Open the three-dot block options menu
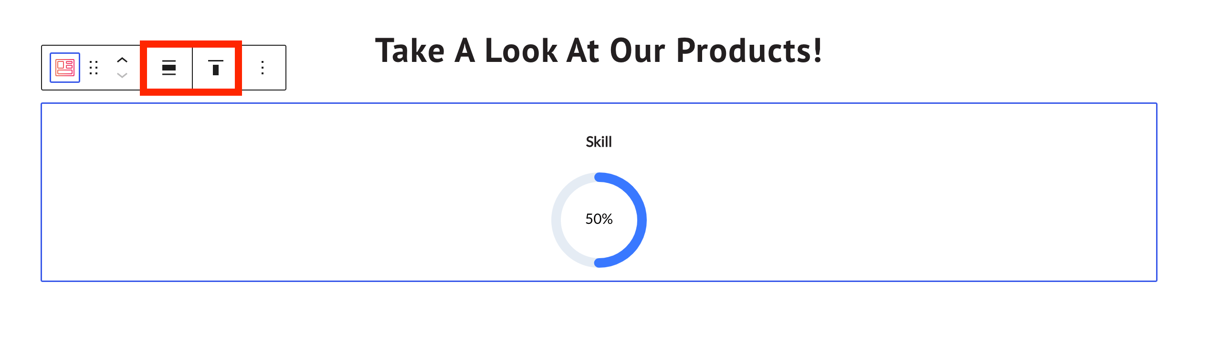The image size is (1221, 362). click(263, 68)
